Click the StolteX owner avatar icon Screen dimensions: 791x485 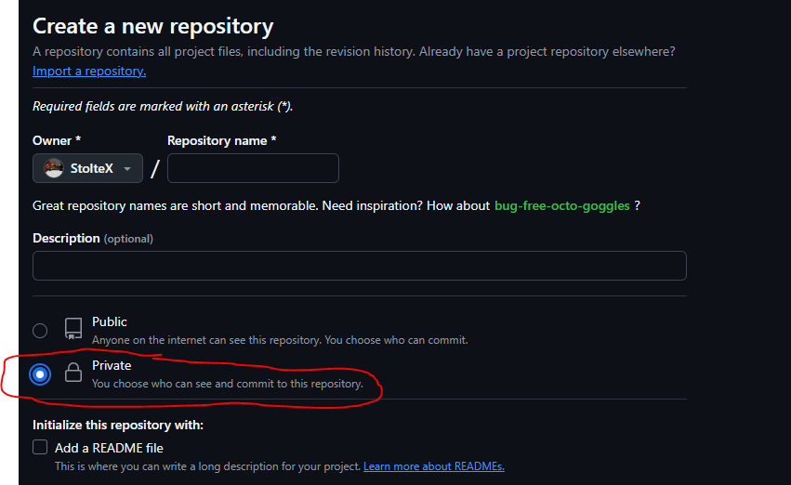click(54, 168)
